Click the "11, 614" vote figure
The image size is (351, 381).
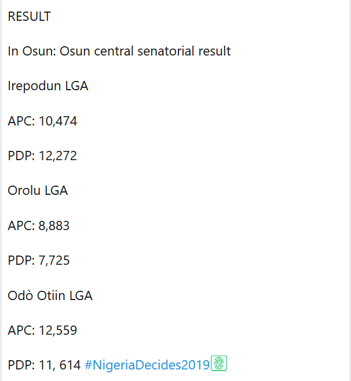(60, 365)
